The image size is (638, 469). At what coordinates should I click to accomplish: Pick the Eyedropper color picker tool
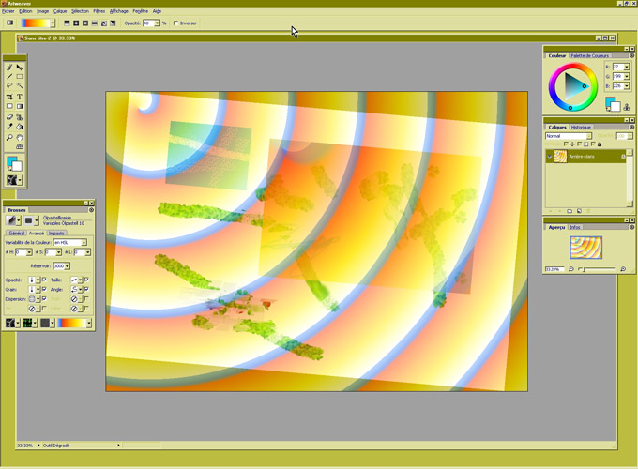(x=9, y=128)
